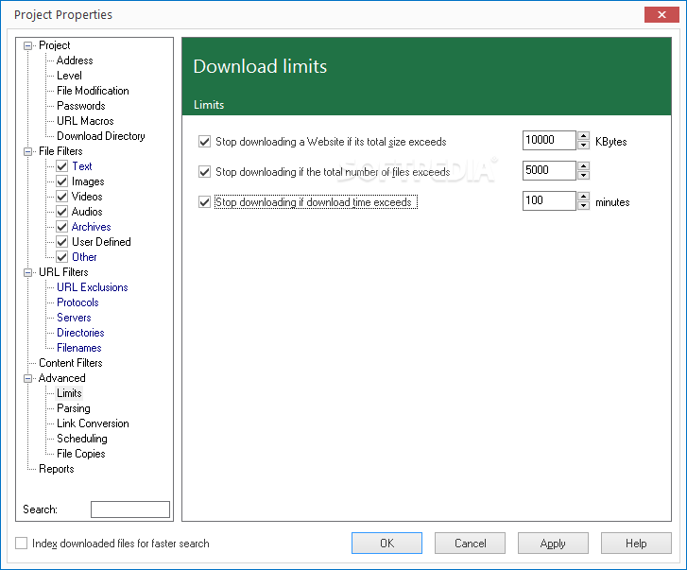Increase the minutes time limit value
This screenshot has height=570, width=687.
click(583, 197)
